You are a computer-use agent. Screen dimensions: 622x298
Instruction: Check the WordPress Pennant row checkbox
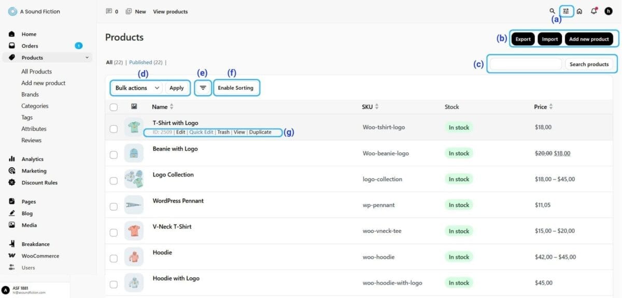[x=114, y=206]
